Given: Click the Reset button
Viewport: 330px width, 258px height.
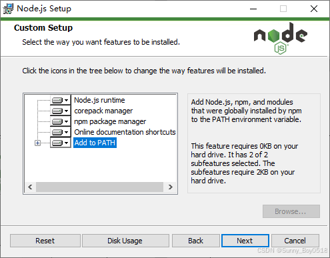Looking at the screenshot, I should click(45, 241).
